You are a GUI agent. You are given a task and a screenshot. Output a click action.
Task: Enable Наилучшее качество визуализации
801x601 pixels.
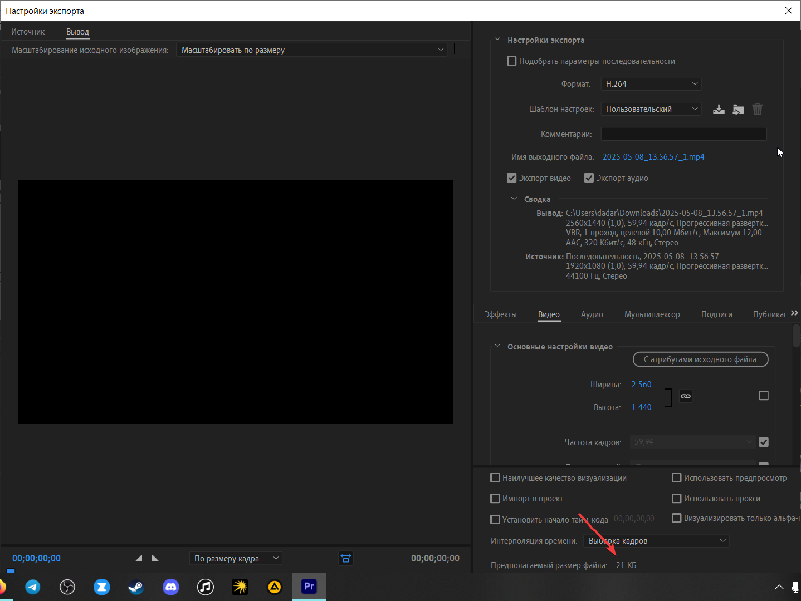(x=495, y=478)
